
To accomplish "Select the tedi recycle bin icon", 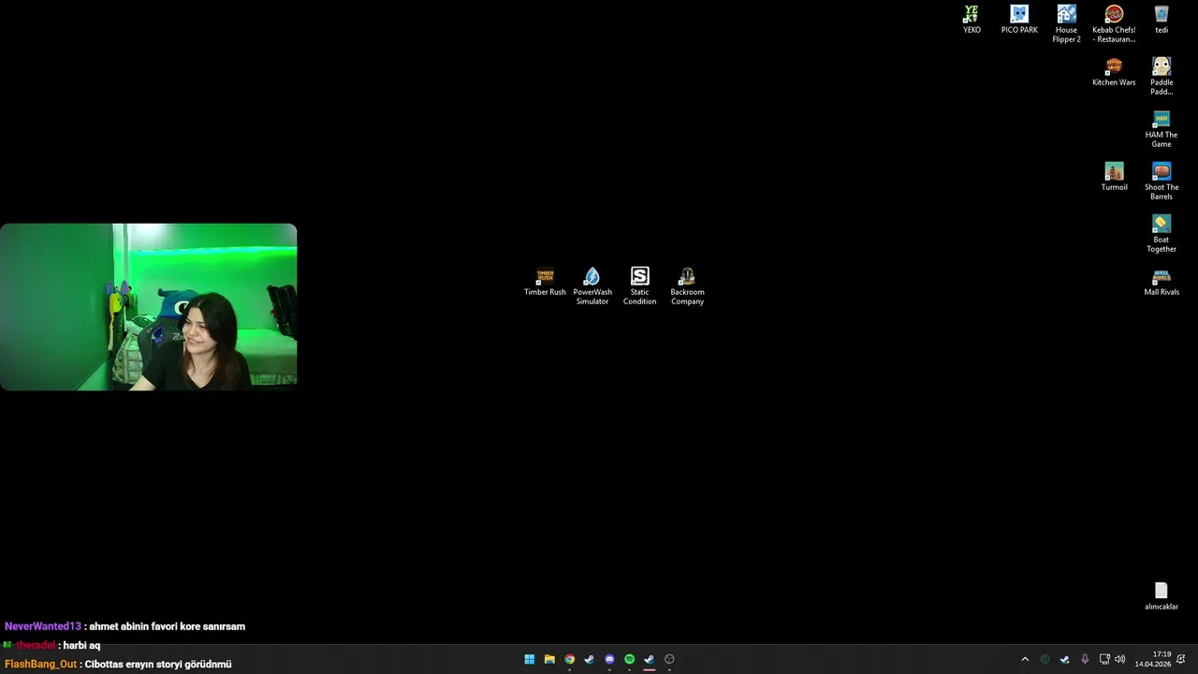I will [x=1161, y=20].
